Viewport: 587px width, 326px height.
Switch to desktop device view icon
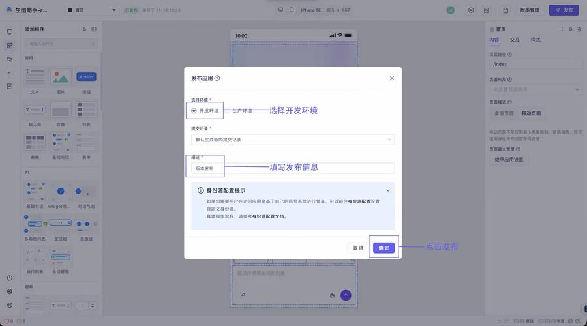click(280, 10)
